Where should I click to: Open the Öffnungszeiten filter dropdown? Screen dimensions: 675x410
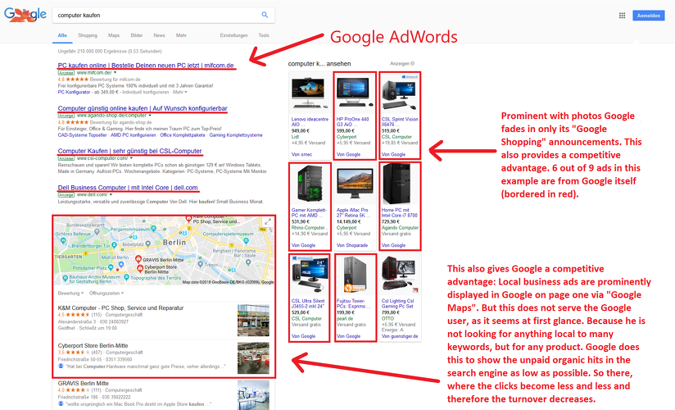pos(106,294)
